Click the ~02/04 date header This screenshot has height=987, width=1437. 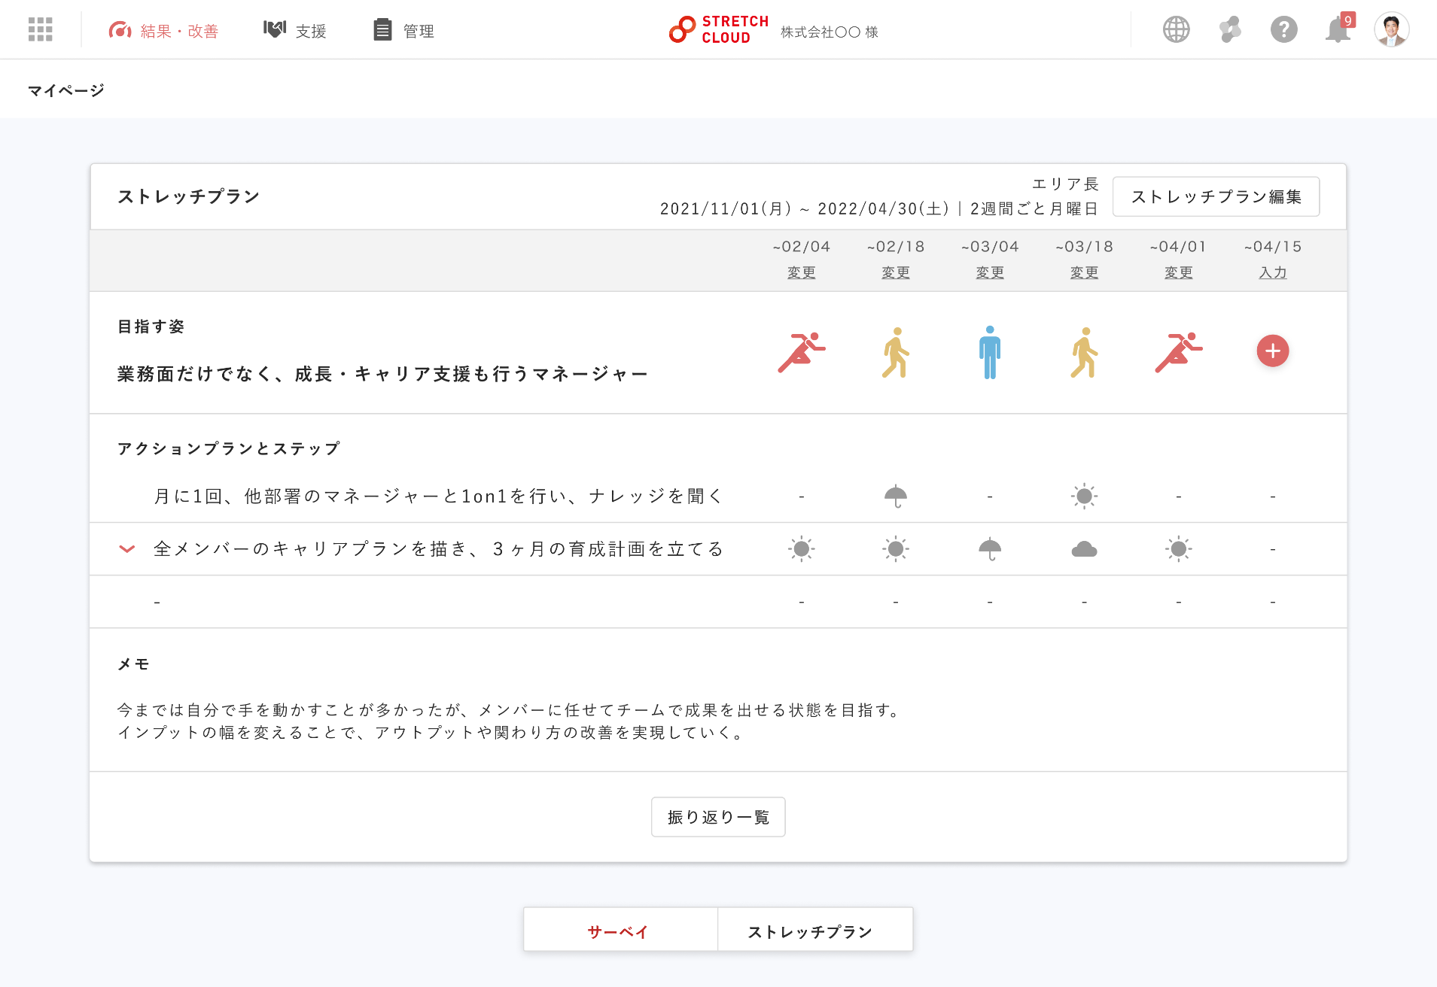click(801, 246)
